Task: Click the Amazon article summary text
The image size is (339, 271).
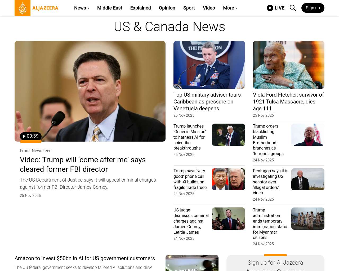Action: coord(83,268)
